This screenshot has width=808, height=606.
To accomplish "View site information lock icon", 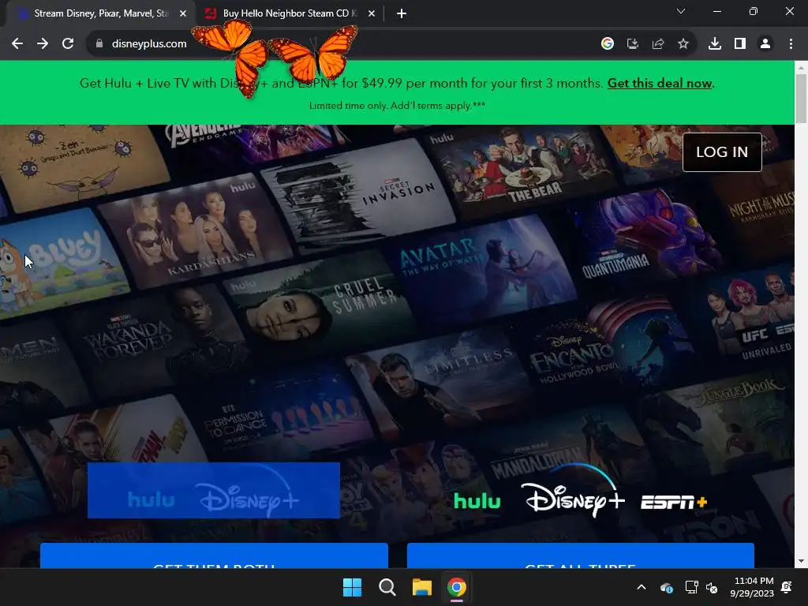I will [99, 44].
